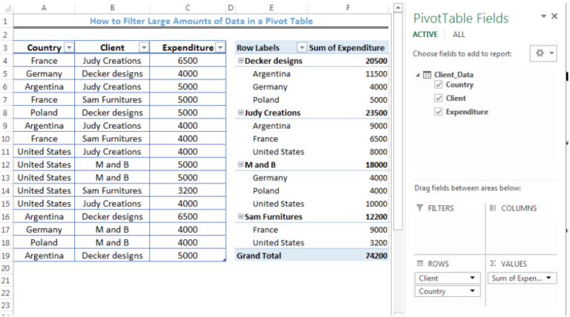The image size is (570, 317).
Task: Select the France cell in row 4
Action: coord(44,61)
